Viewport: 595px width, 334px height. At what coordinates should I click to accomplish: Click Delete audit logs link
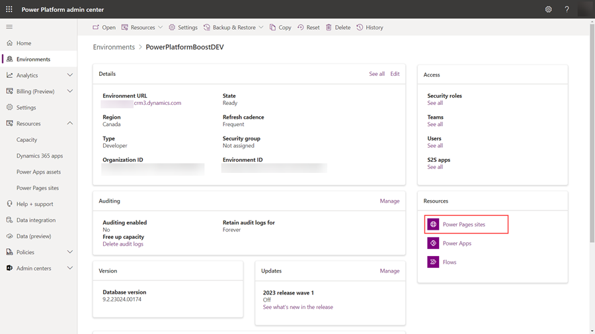pos(123,244)
